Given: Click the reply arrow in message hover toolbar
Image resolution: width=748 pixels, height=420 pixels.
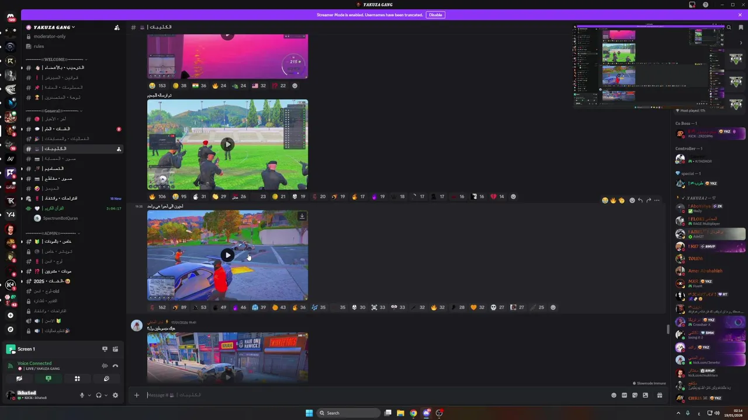Looking at the screenshot, I should point(640,200).
